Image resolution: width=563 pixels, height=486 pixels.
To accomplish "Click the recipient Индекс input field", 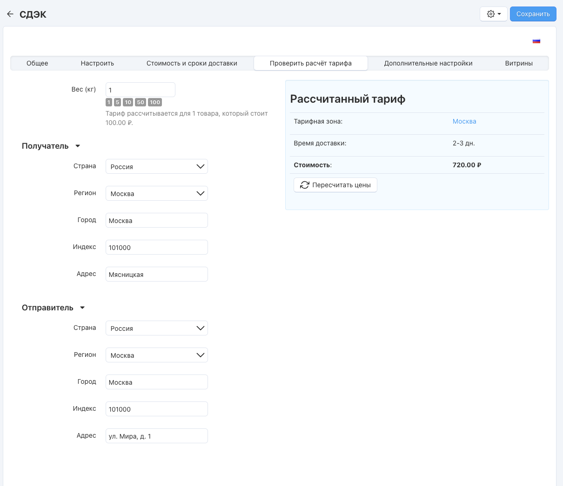I will coord(156,247).
